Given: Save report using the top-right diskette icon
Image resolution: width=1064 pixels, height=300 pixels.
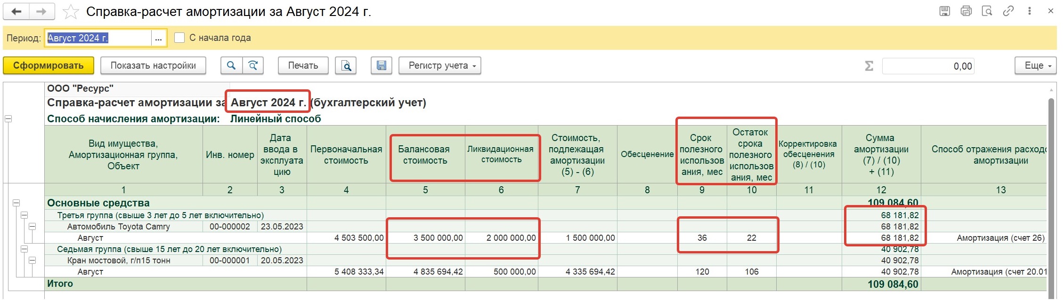Looking at the screenshot, I should pos(944,11).
